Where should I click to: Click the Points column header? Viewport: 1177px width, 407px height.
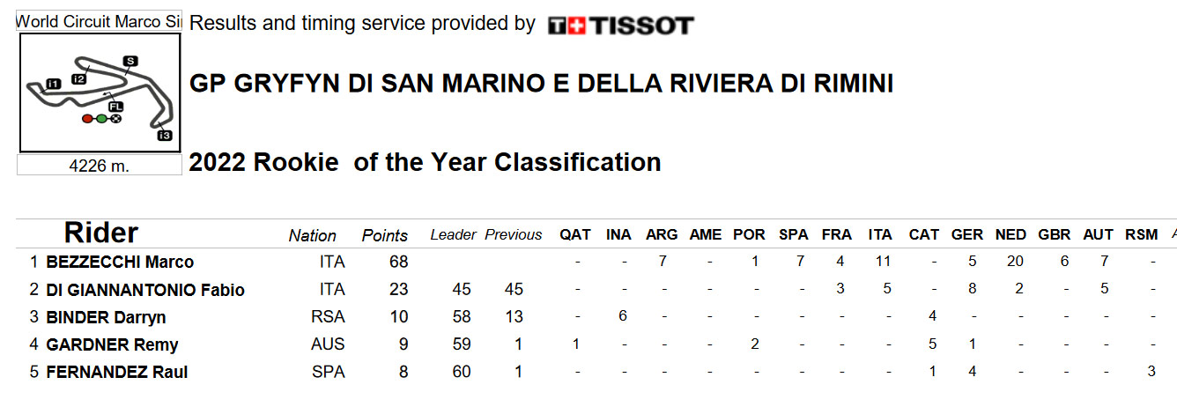coord(385,235)
